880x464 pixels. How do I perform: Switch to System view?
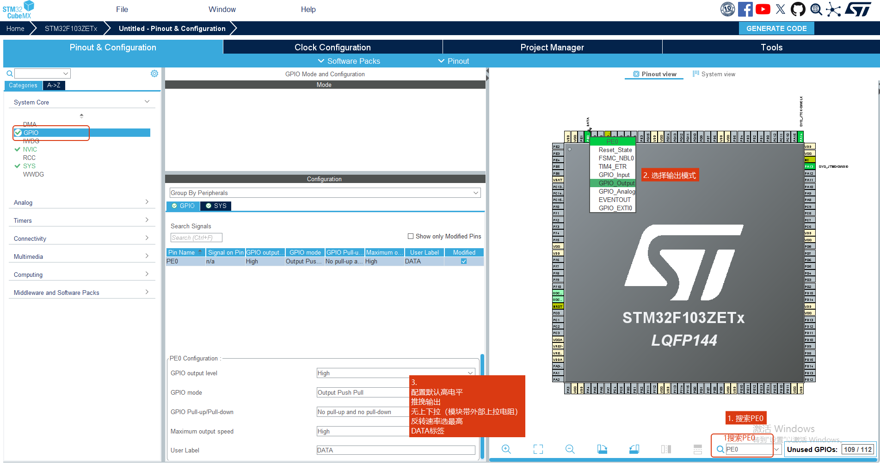tap(714, 74)
